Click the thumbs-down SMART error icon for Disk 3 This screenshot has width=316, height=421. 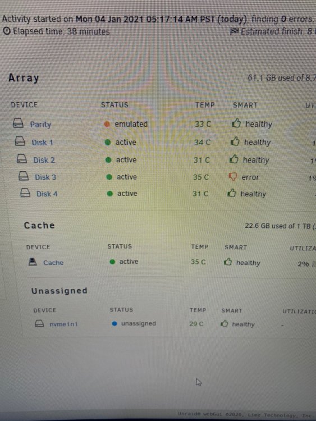pos(232,176)
